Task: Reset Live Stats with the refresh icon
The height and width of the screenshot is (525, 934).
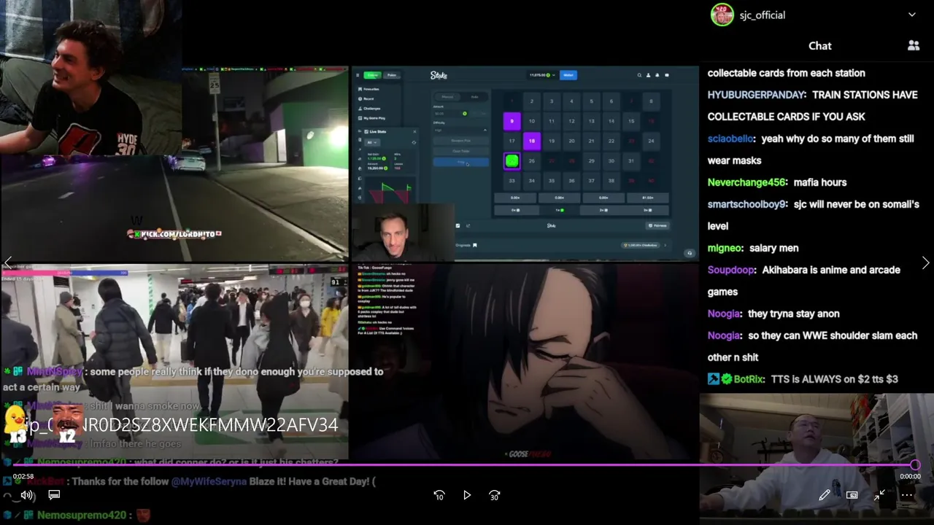Action: click(414, 142)
